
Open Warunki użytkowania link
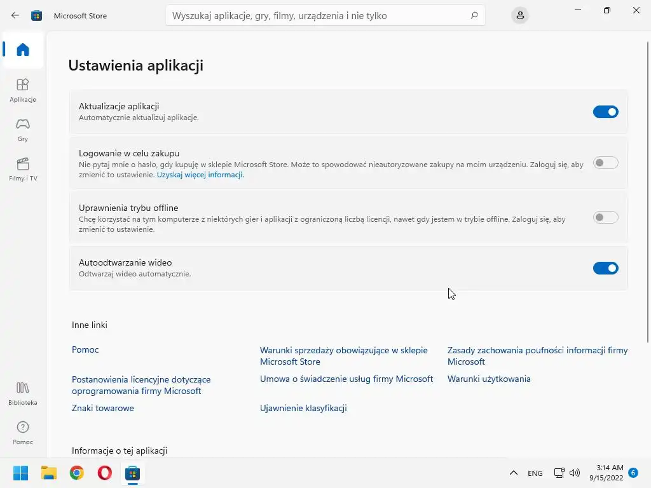(489, 379)
